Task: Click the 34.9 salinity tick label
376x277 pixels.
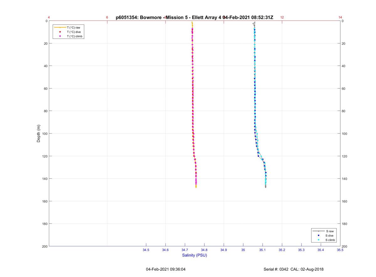Action: tap(224, 250)
